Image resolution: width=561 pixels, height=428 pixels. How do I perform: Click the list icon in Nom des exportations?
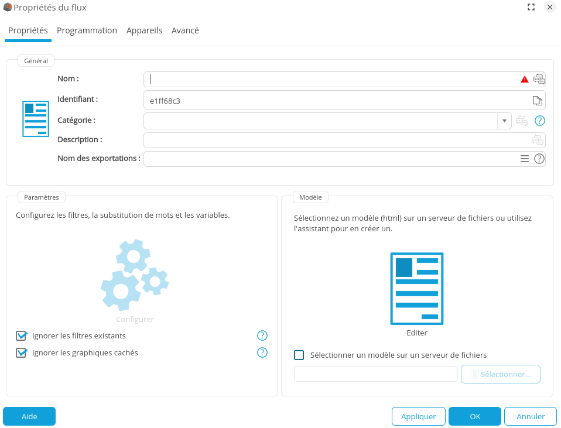525,159
